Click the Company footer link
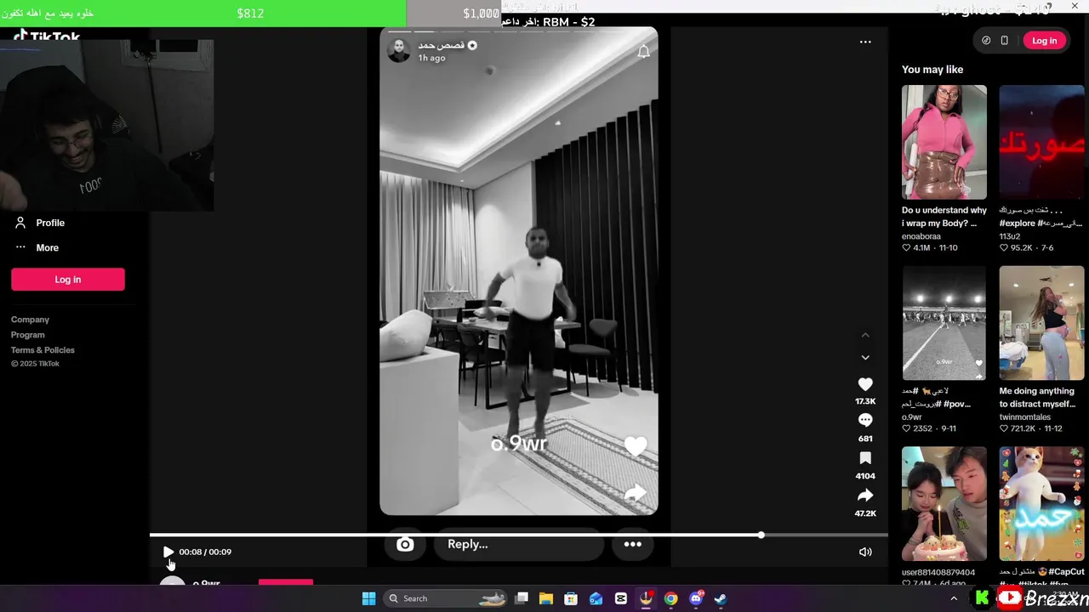The height and width of the screenshot is (612, 1089). tap(30, 320)
